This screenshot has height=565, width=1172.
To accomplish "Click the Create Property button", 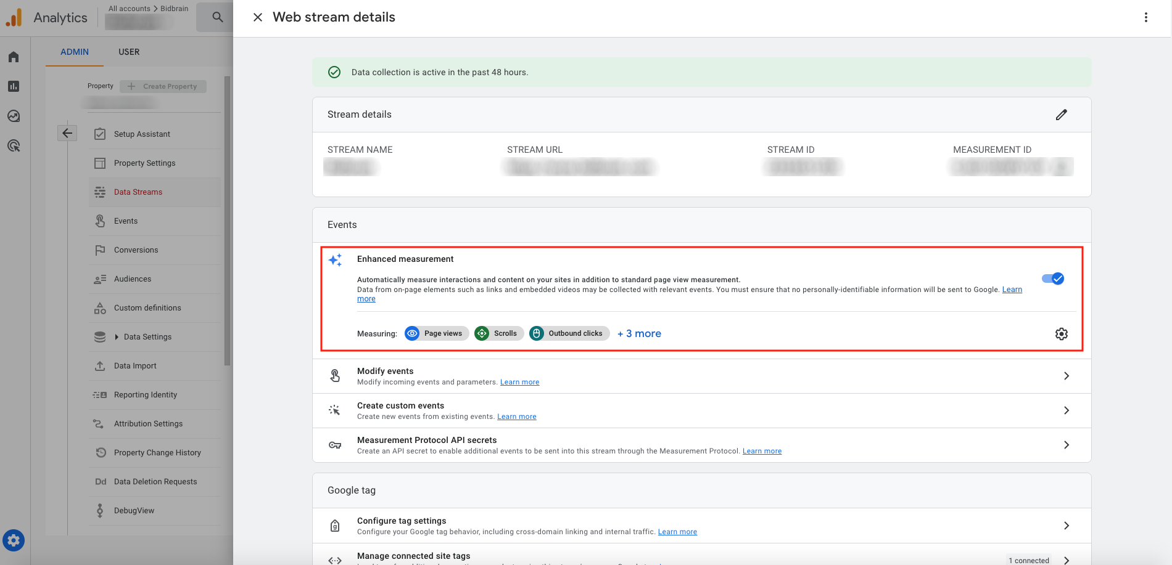I will click(x=163, y=86).
